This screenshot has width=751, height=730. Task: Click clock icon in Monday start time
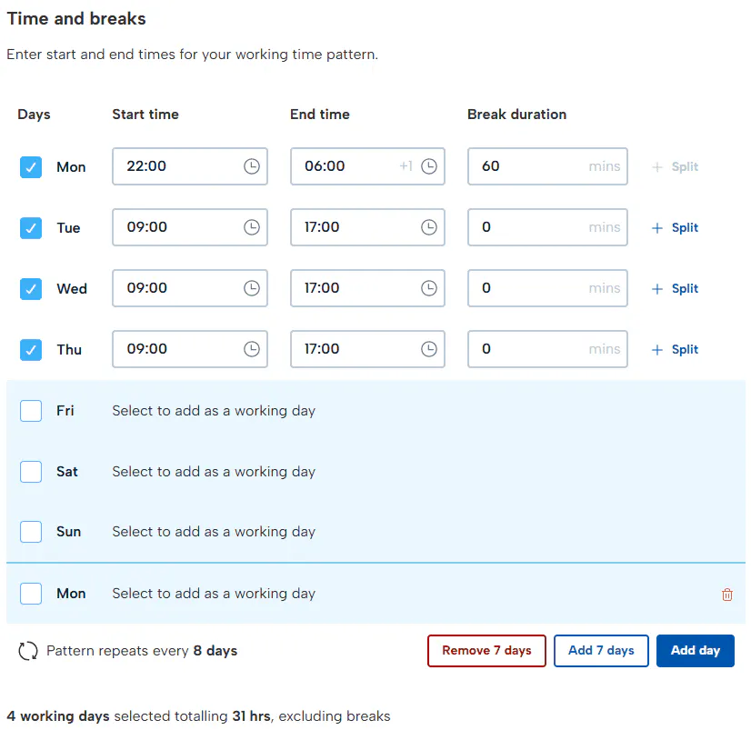tap(252, 166)
